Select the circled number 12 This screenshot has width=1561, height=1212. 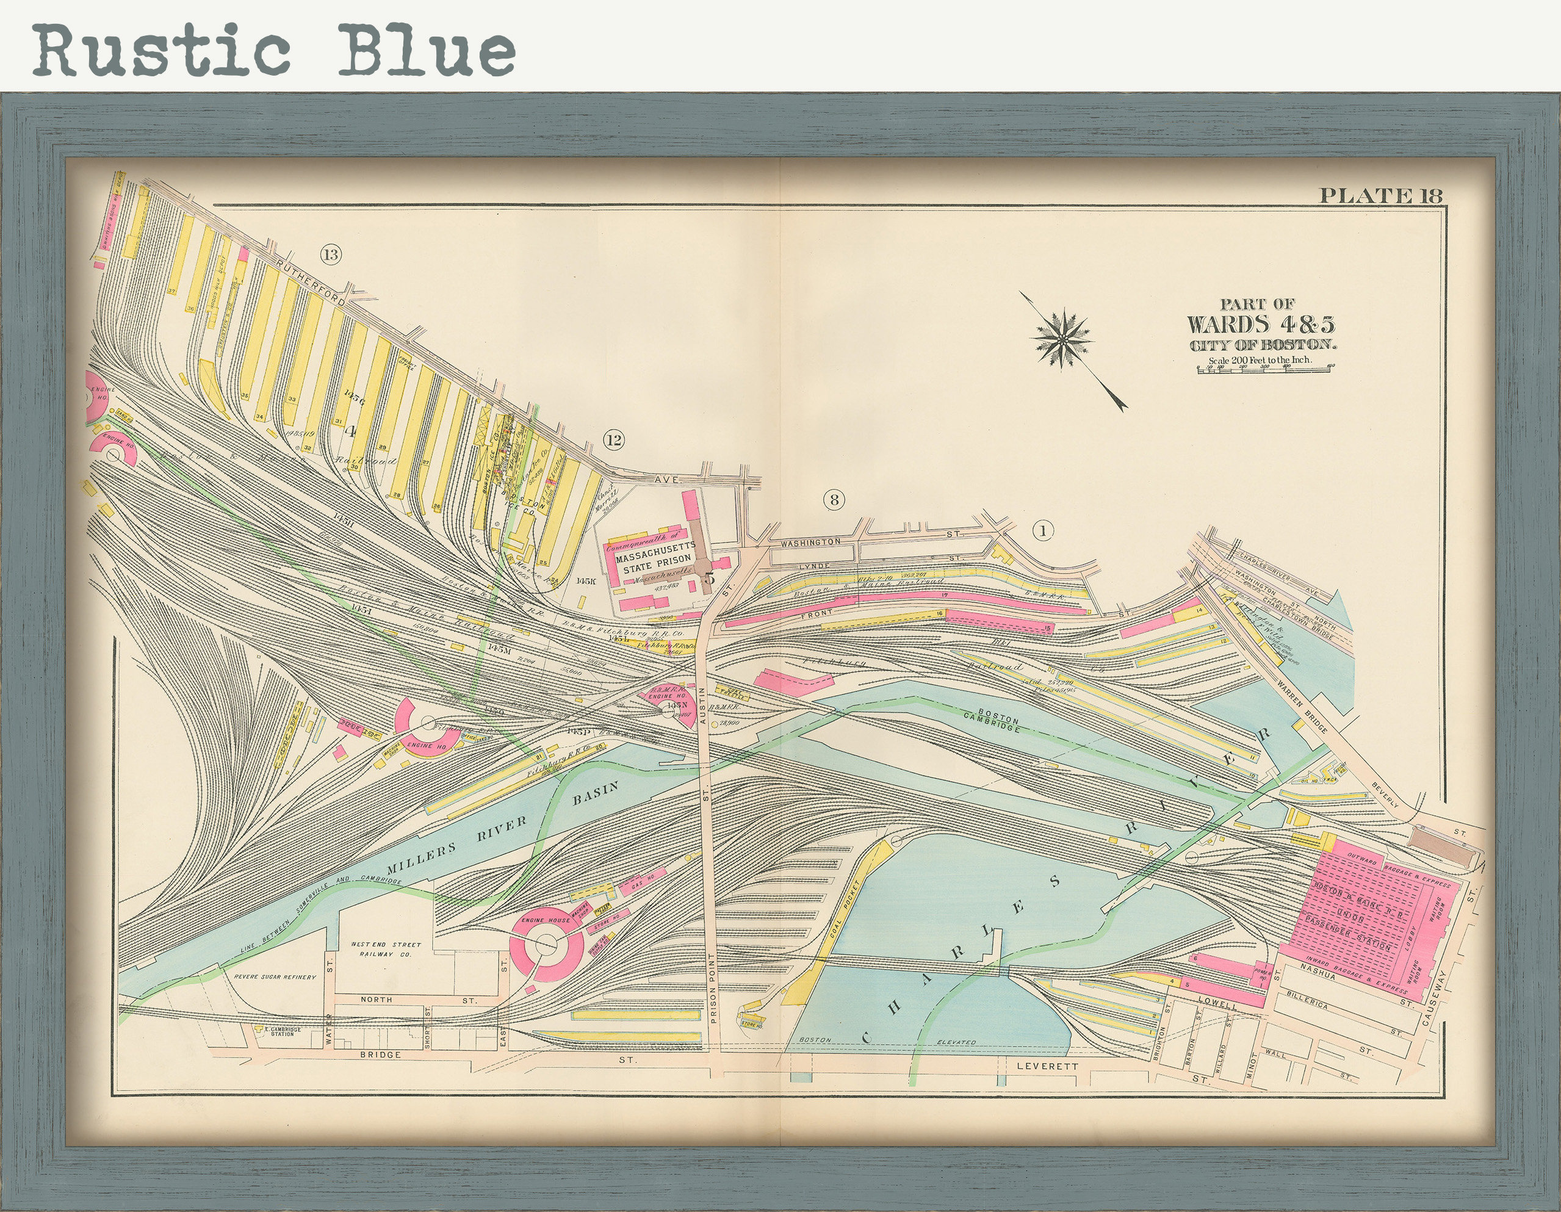pyautogui.click(x=614, y=439)
